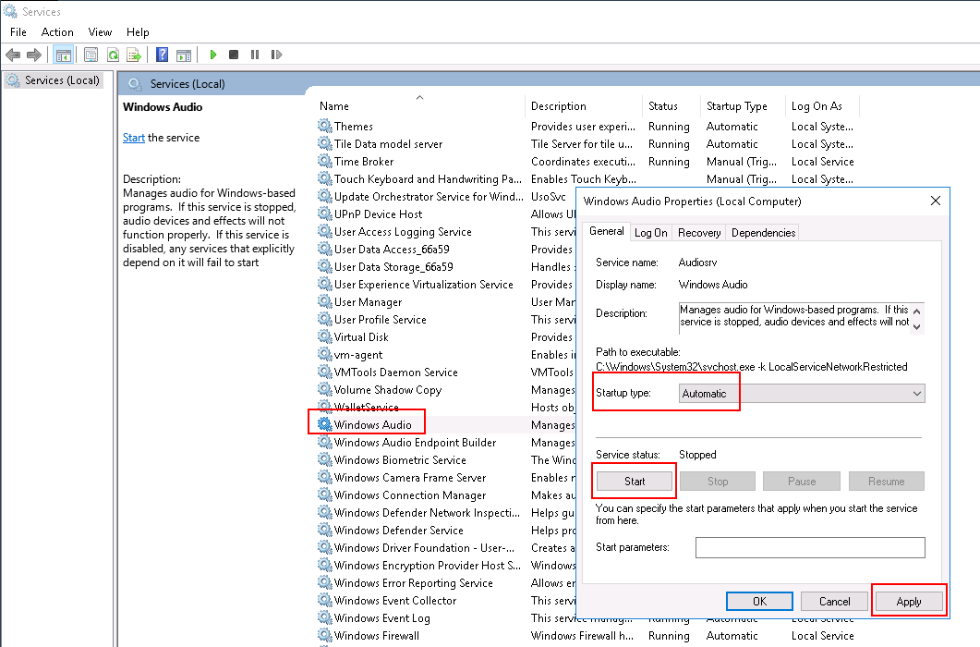This screenshot has width=980, height=647.
Task: Click the Resume button in the dialog
Action: click(x=887, y=482)
